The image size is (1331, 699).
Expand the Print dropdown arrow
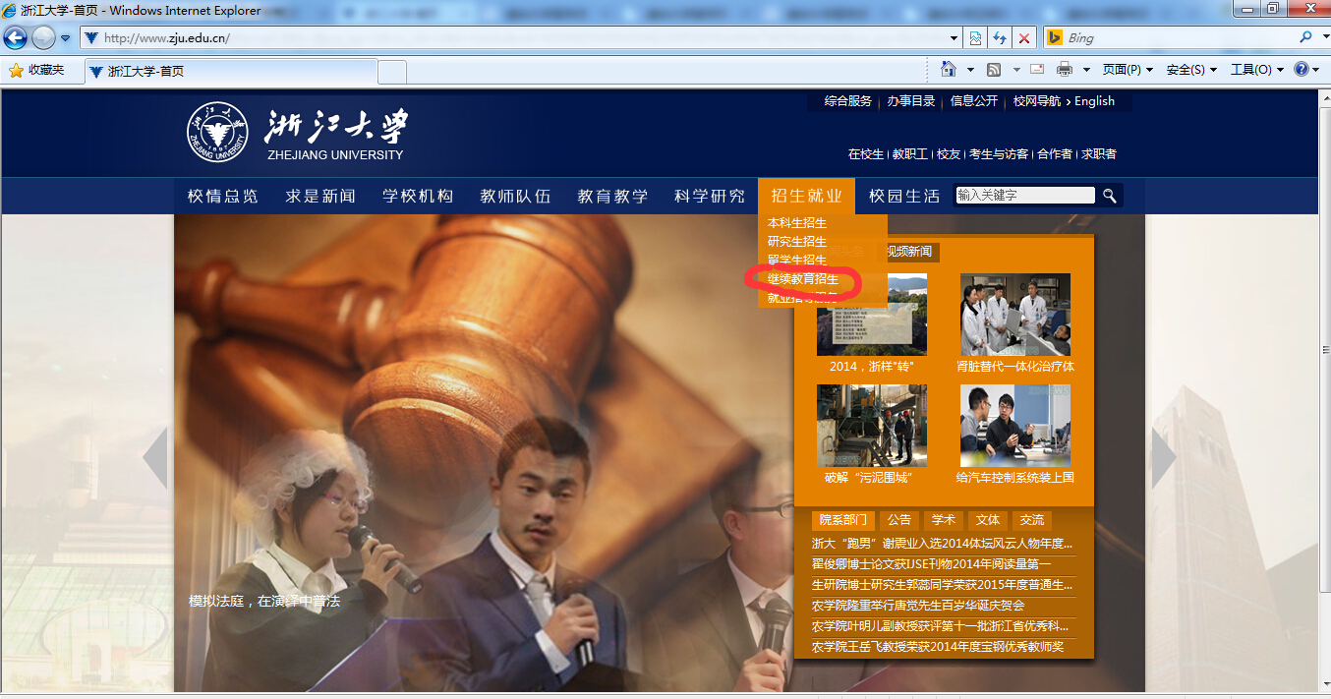coord(1086,70)
